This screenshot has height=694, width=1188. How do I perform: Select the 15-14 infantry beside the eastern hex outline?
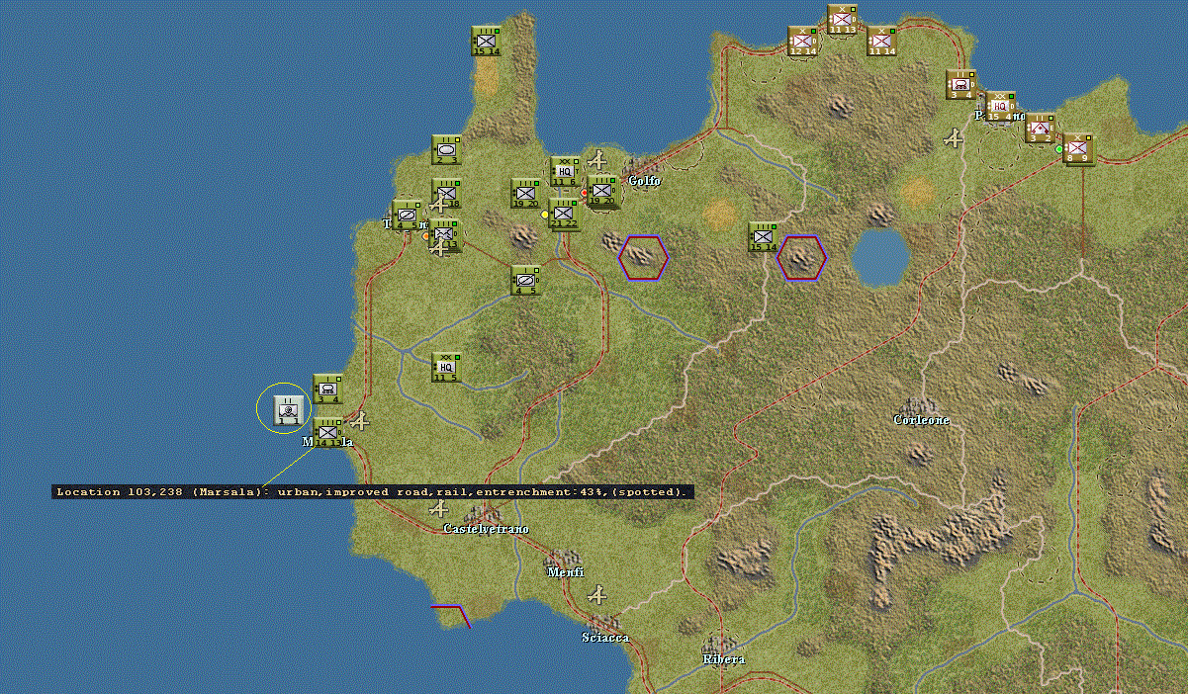click(763, 236)
